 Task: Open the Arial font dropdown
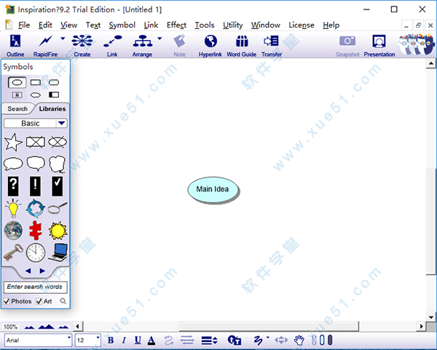(69, 340)
